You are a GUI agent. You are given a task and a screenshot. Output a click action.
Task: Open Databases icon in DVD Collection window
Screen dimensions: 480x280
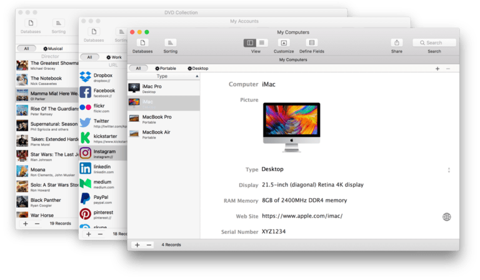[31, 23]
